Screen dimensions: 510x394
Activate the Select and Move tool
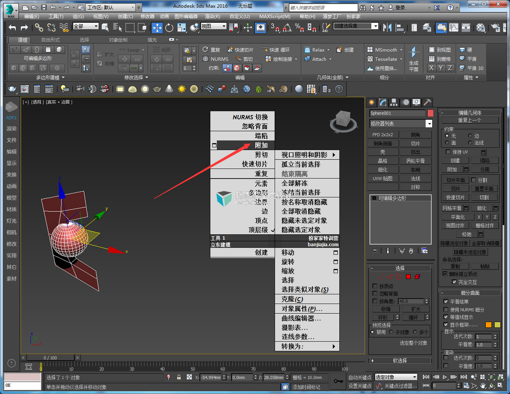point(157,27)
